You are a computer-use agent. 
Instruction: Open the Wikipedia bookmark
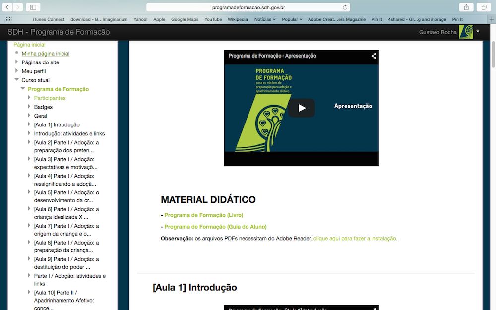tap(238, 19)
